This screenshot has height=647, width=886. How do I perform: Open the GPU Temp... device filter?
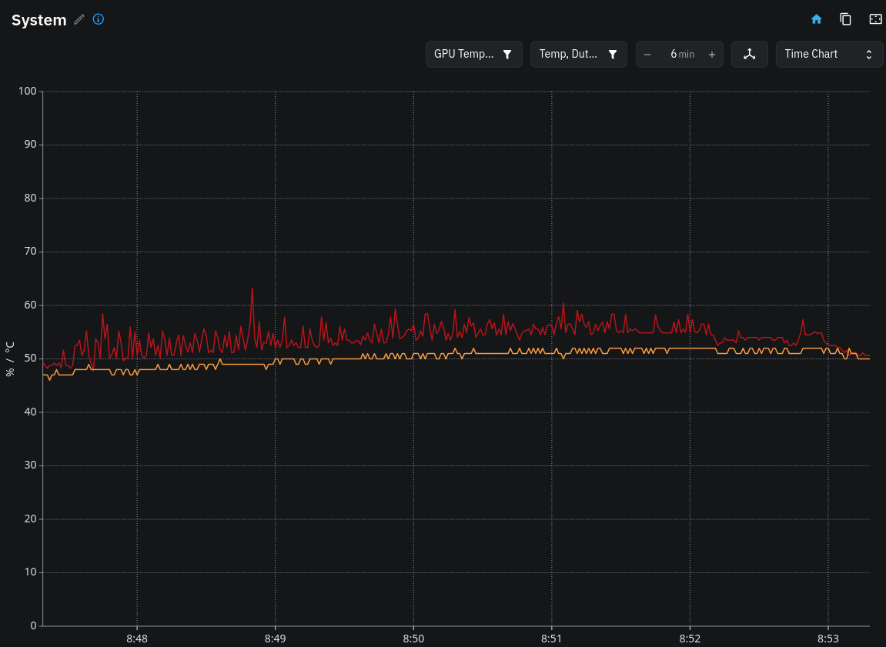click(x=473, y=54)
